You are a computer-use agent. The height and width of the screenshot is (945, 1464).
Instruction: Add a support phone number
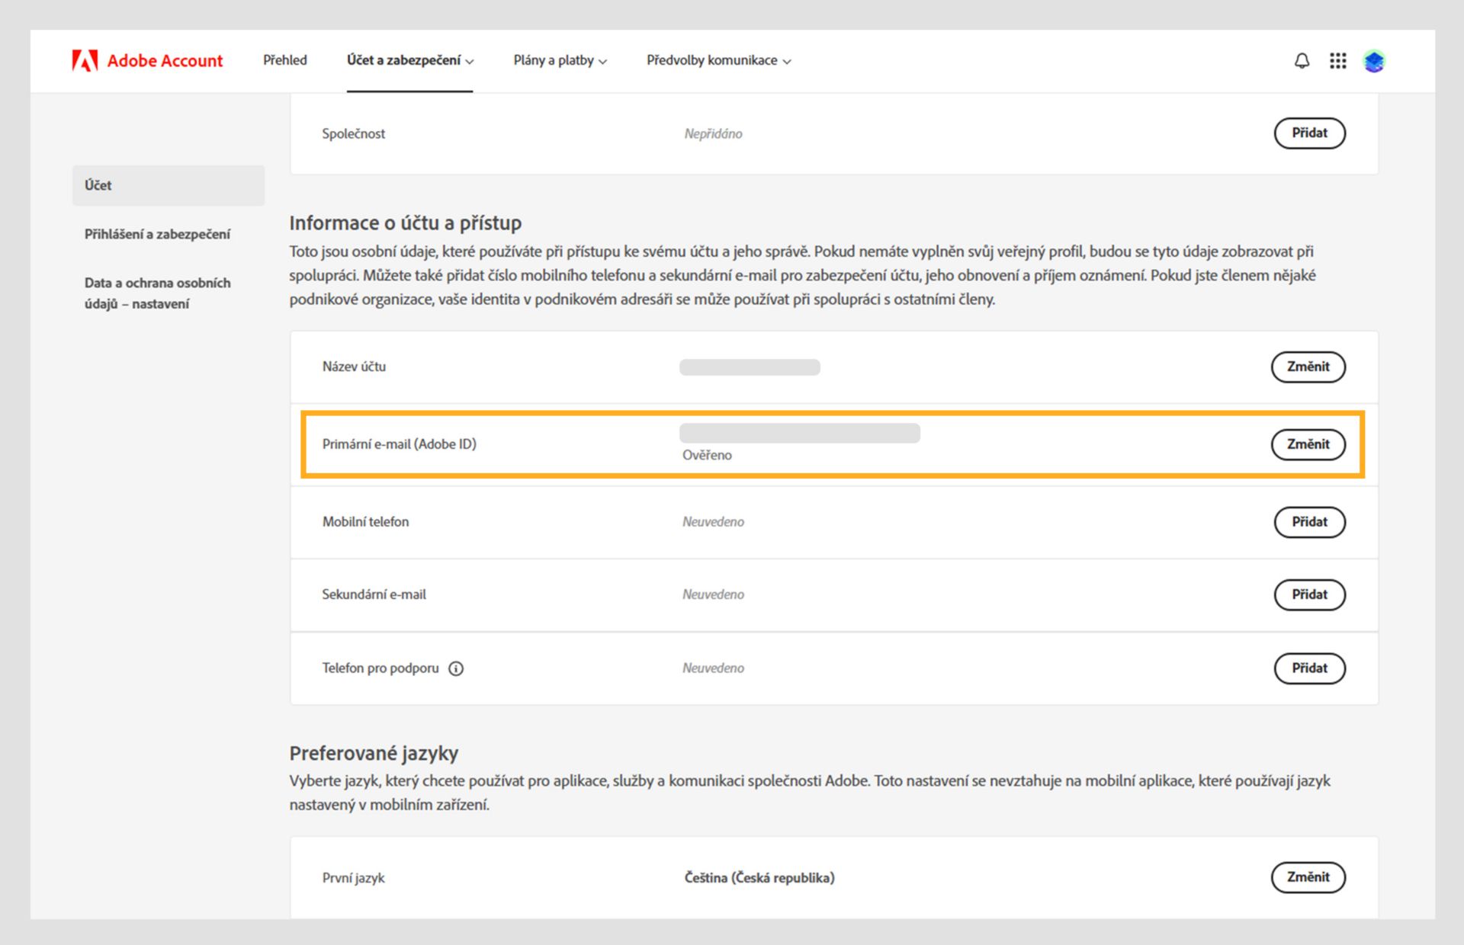(1309, 668)
